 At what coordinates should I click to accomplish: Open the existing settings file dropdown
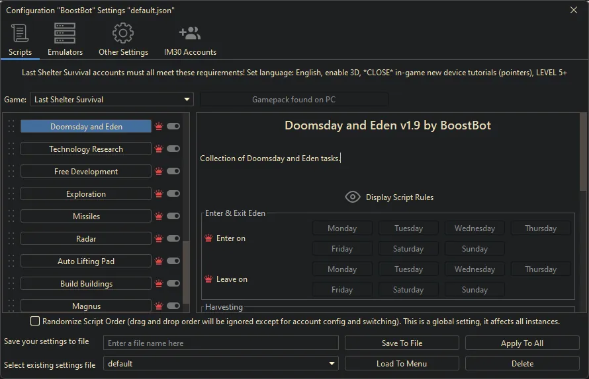pos(221,364)
